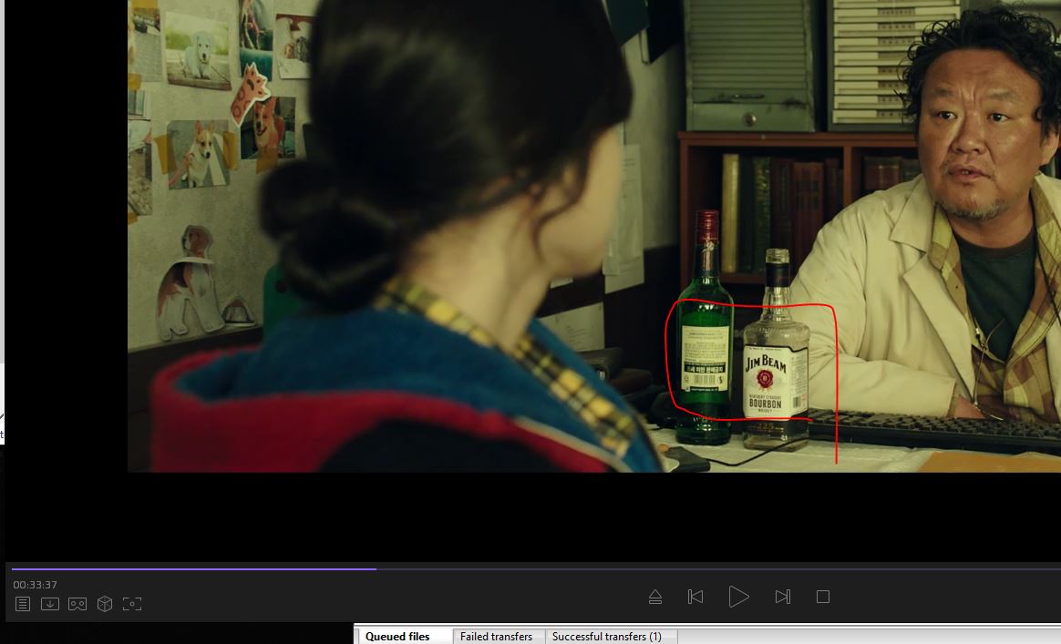Stop video playback
Screen dimensions: 1061x644
point(822,597)
